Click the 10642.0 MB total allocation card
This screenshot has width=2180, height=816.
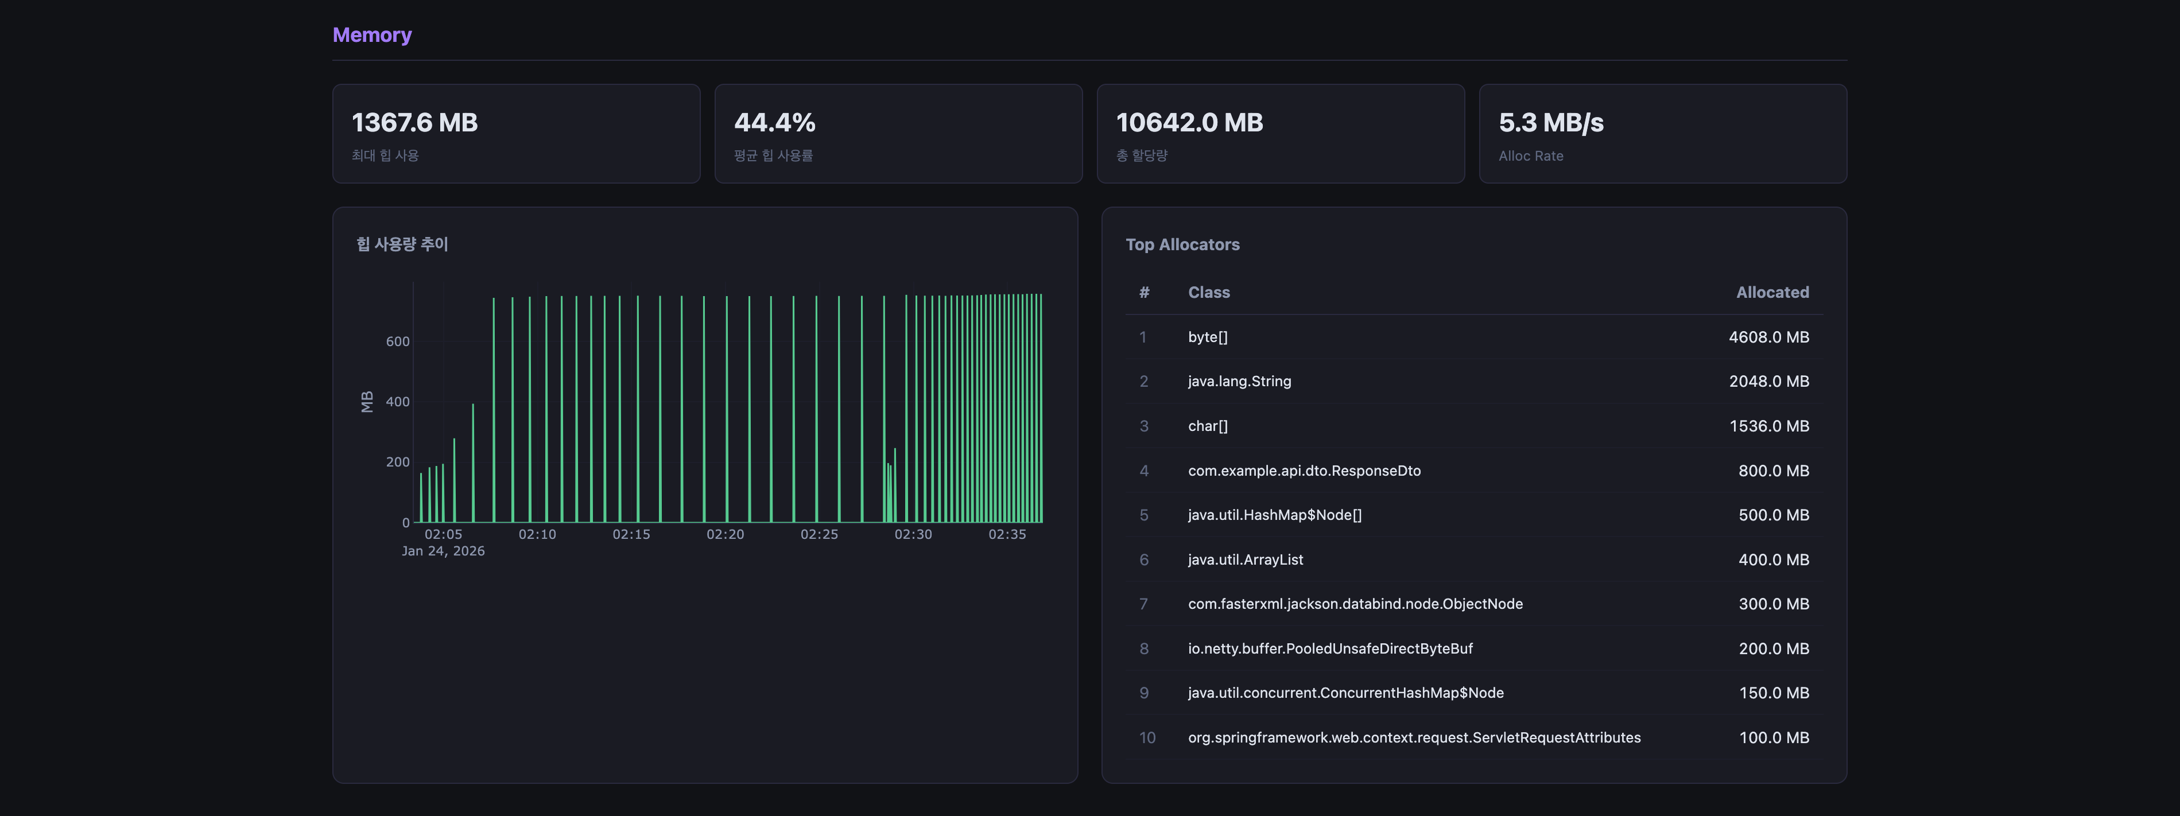click(x=1279, y=134)
